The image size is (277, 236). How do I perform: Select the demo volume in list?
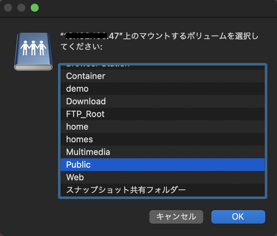click(77, 89)
